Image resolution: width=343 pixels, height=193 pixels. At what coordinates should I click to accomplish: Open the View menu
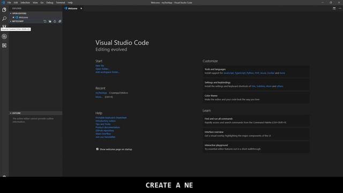pos(35,3)
